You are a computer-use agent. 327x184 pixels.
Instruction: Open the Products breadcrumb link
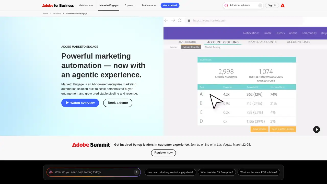coord(57,14)
